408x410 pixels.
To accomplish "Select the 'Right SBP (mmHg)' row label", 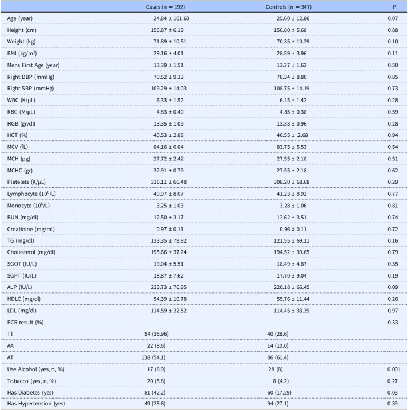I will (x=29, y=93).
